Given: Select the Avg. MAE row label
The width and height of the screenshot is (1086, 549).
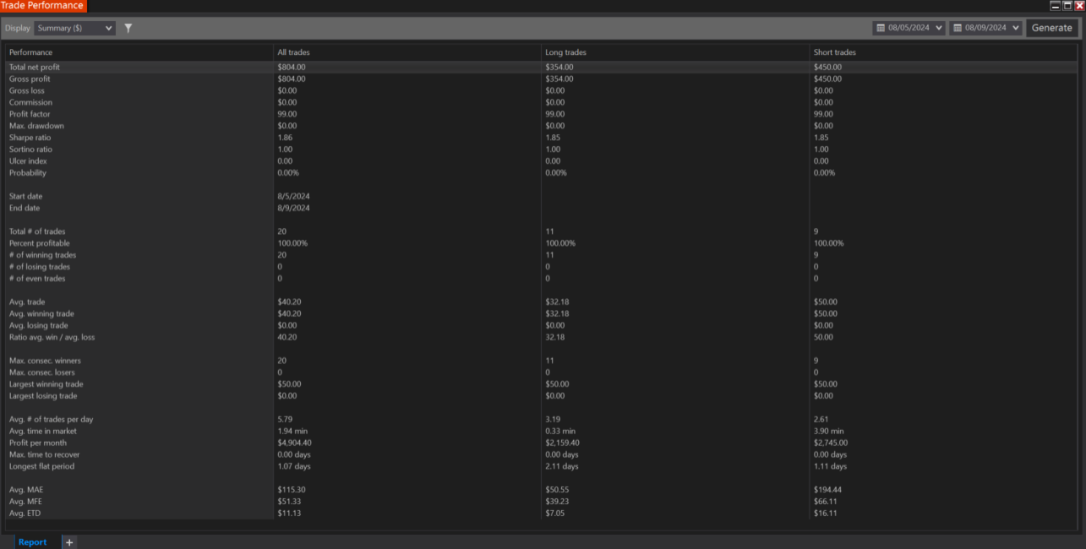Looking at the screenshot, I should (27, 490).
